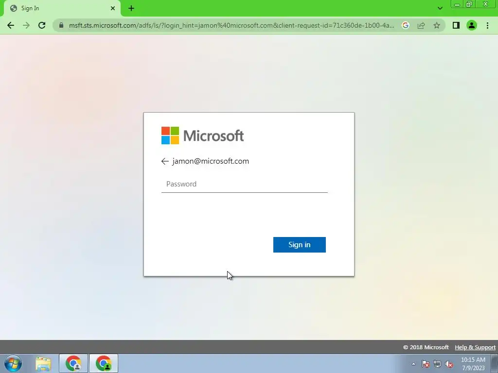Screen dimensions: 498x373
Task: Open muted volume tray icon
Action: pyautogui.click(x=449, y=364)
